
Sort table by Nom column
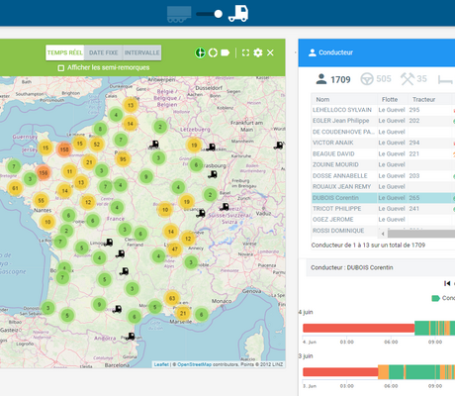click(322, 99)
